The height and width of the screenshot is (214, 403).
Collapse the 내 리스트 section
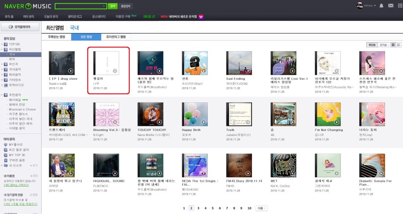(2, 166)
